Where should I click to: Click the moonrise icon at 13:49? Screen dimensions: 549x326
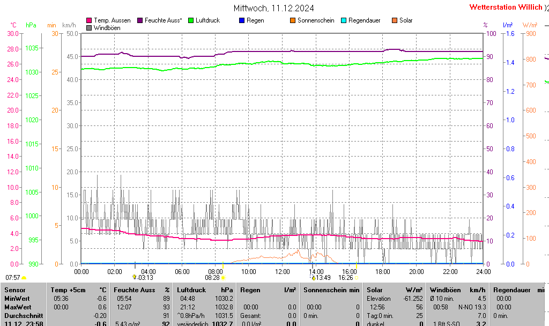[x=313, y=278]
